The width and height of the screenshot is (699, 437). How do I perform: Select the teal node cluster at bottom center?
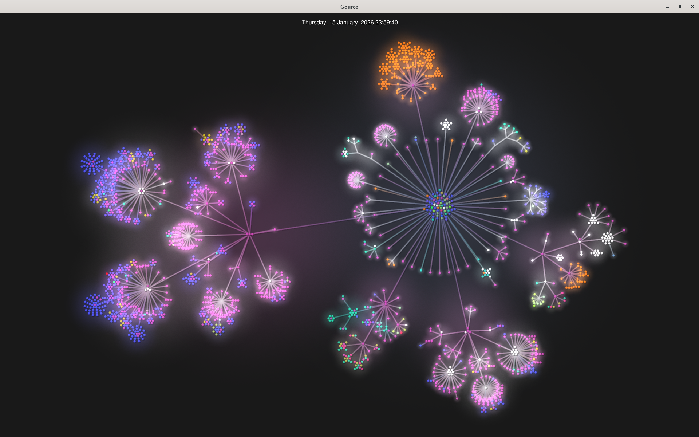click(353, 312)
